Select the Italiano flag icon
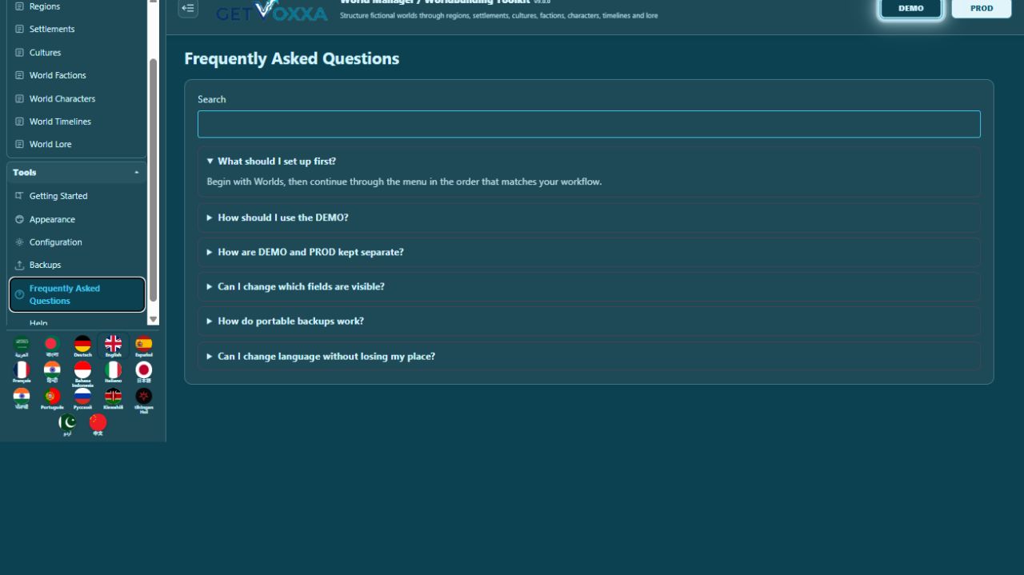The image size is (1024, 575). click(114, 372)
